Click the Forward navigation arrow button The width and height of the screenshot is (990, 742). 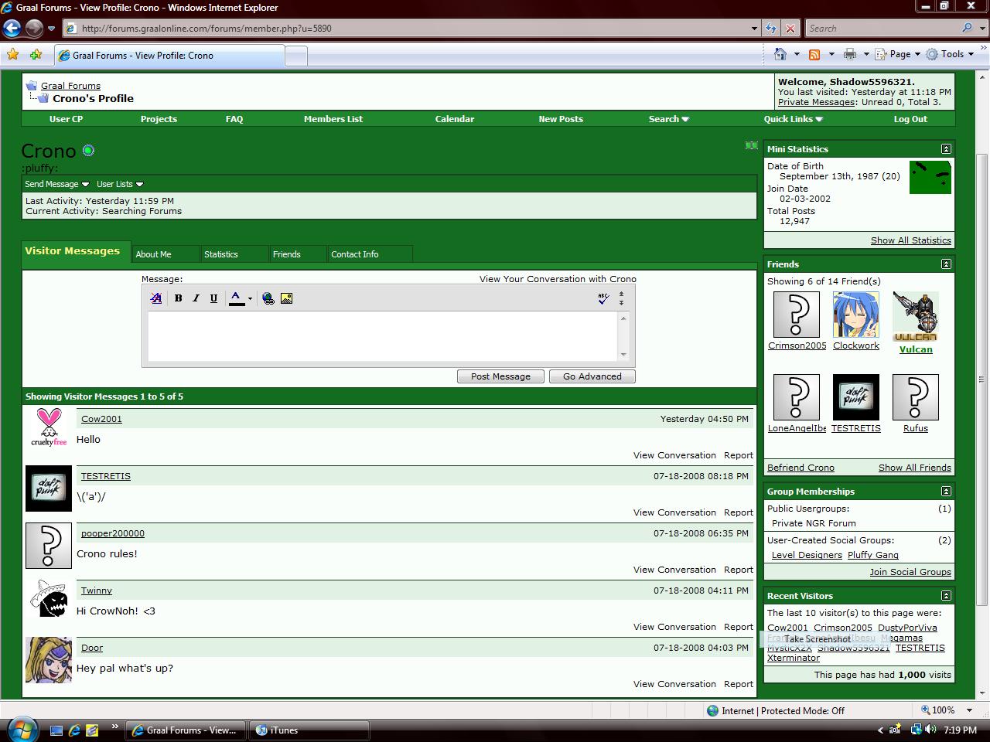[34, 29]
